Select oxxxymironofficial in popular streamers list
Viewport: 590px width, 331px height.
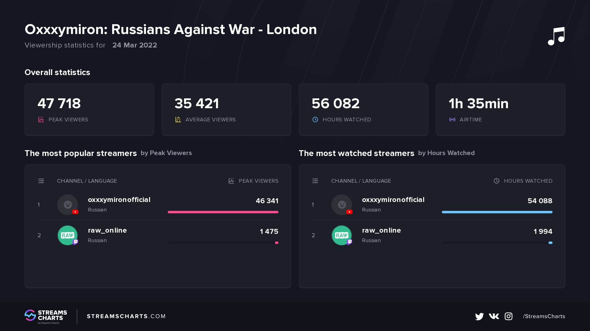119,200
